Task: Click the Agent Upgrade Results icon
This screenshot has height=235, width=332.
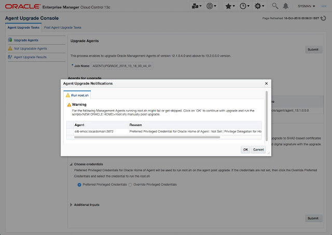Action: (10, 57)
